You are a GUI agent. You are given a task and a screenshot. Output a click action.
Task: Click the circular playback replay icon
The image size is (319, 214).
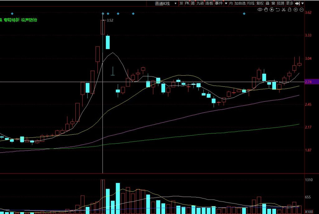click(x=272, y=10)
